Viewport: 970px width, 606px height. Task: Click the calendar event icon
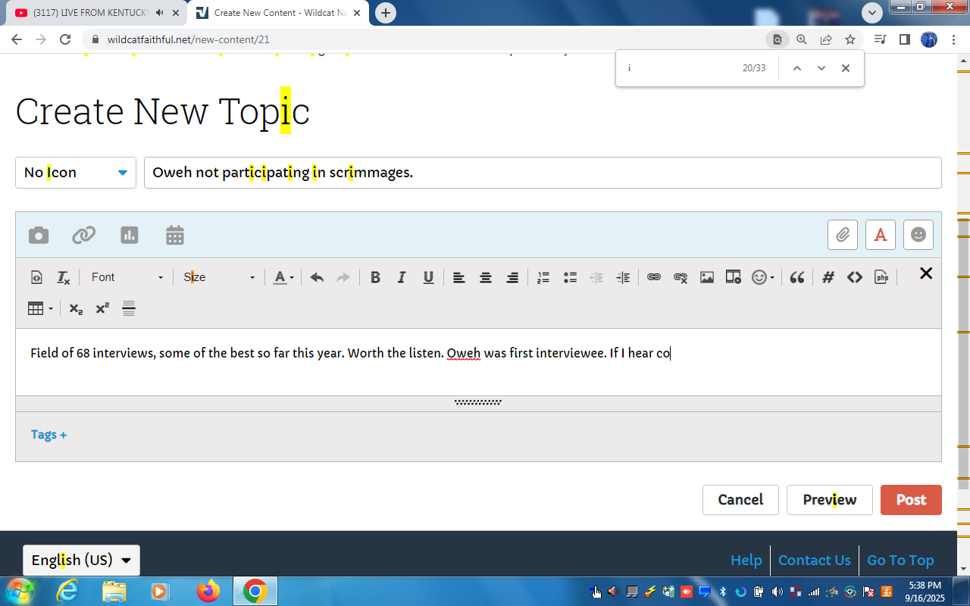click(175, 236)
